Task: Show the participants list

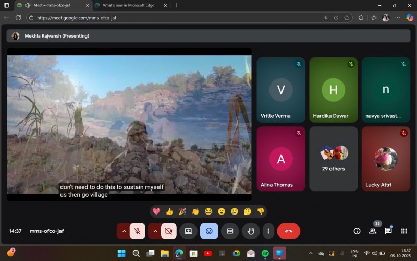Action: 373,231
